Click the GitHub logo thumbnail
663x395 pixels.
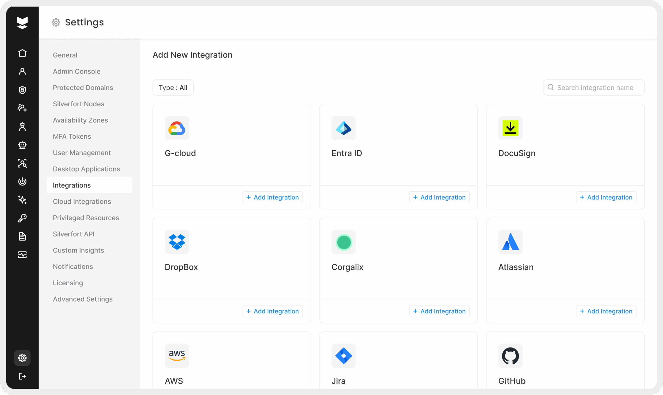tap(510, 356)
